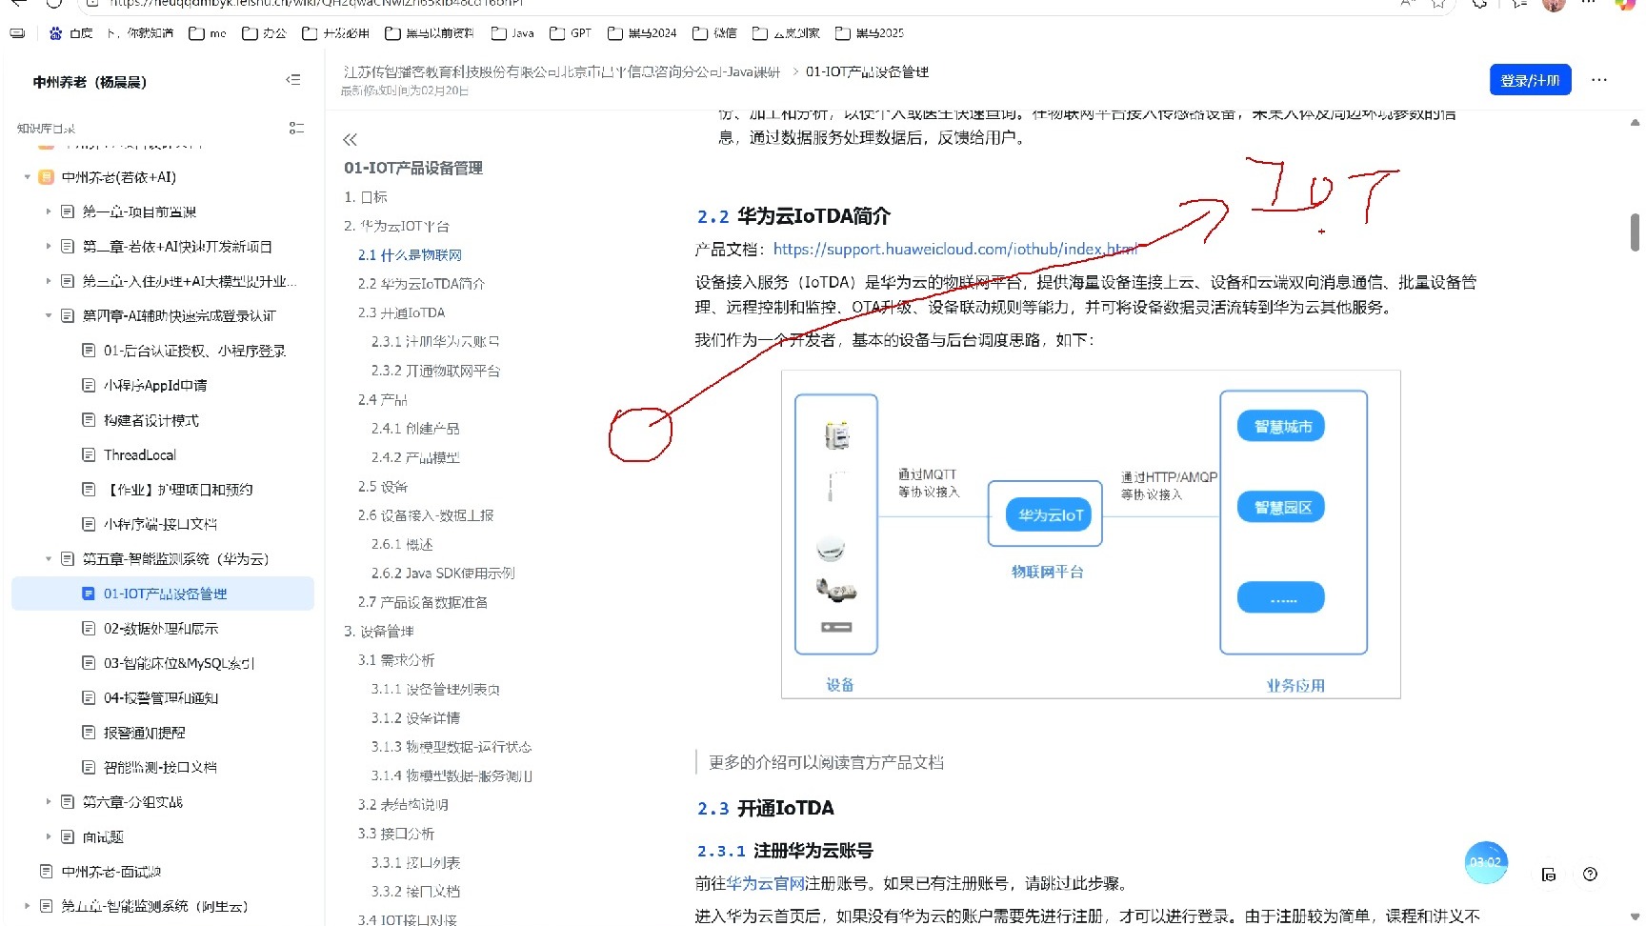Expand 第一章-项目前置课 arrow
Screen dimensions: 1646x926
[x=48, y=211]
